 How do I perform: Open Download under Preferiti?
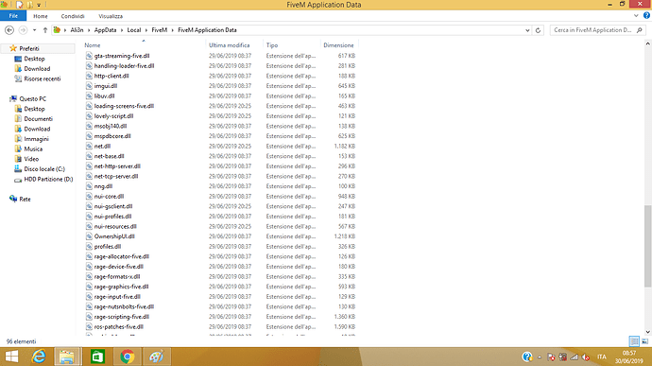[37, 69]
